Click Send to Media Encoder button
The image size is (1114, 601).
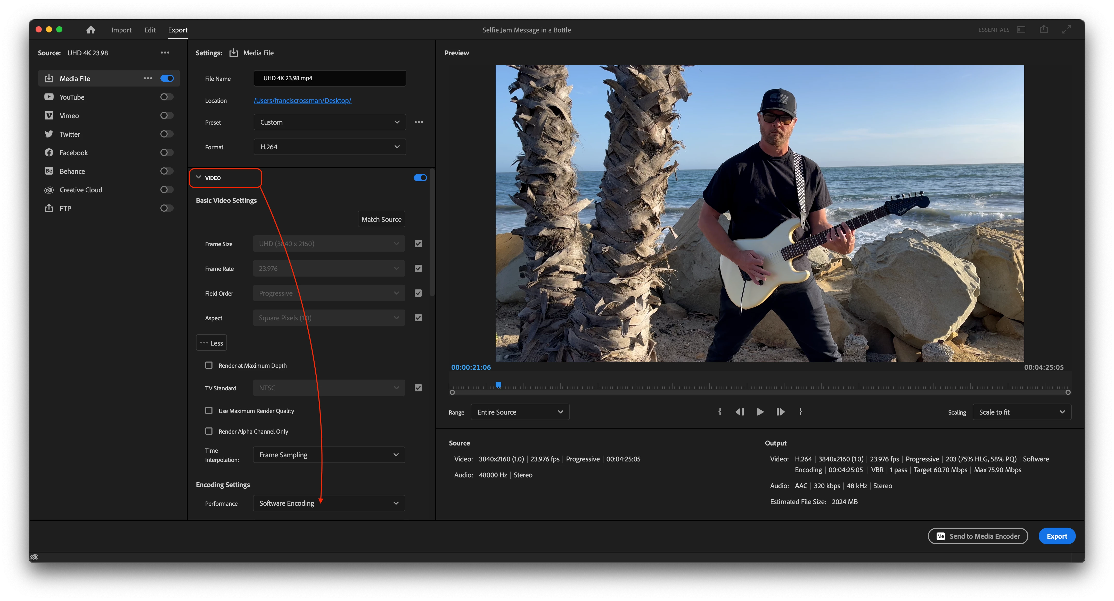[x=977, y=536]
